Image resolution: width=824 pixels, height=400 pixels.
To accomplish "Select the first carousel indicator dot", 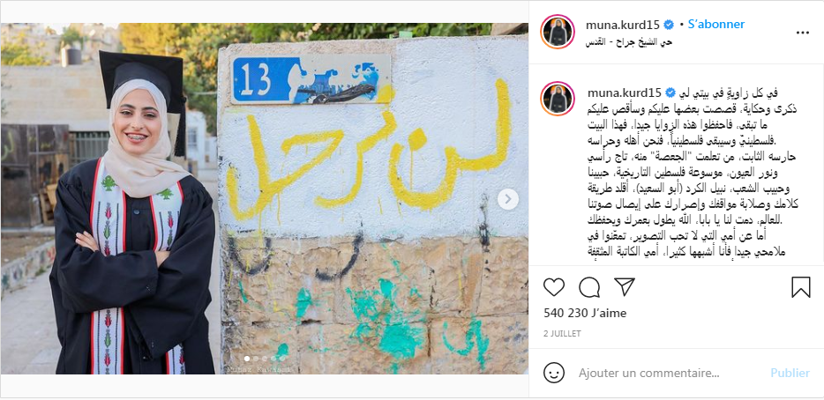I will click(x=247, y=359).
